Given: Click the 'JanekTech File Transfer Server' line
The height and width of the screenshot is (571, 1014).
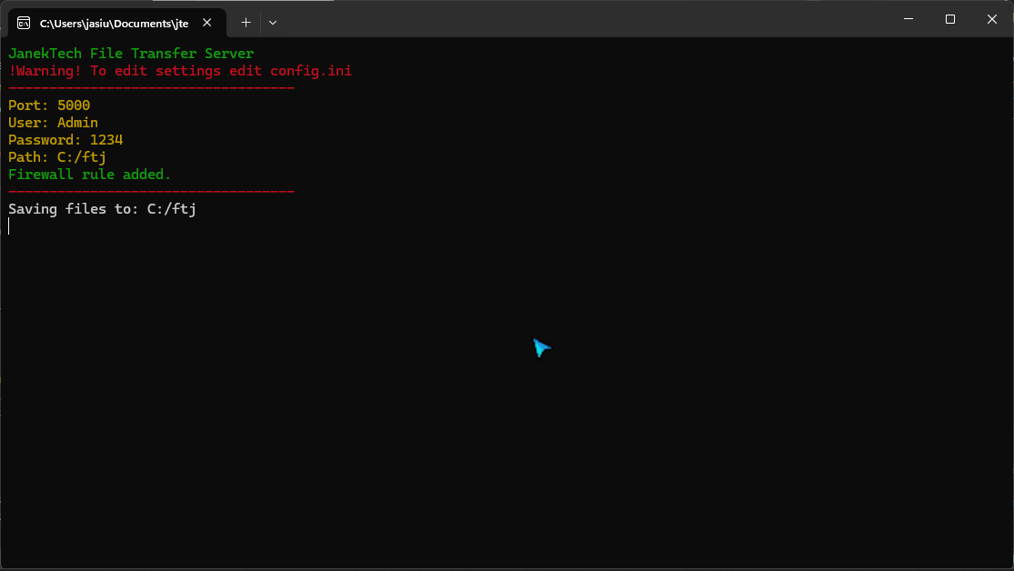Looking at the screenshot, I should (131, 54).
